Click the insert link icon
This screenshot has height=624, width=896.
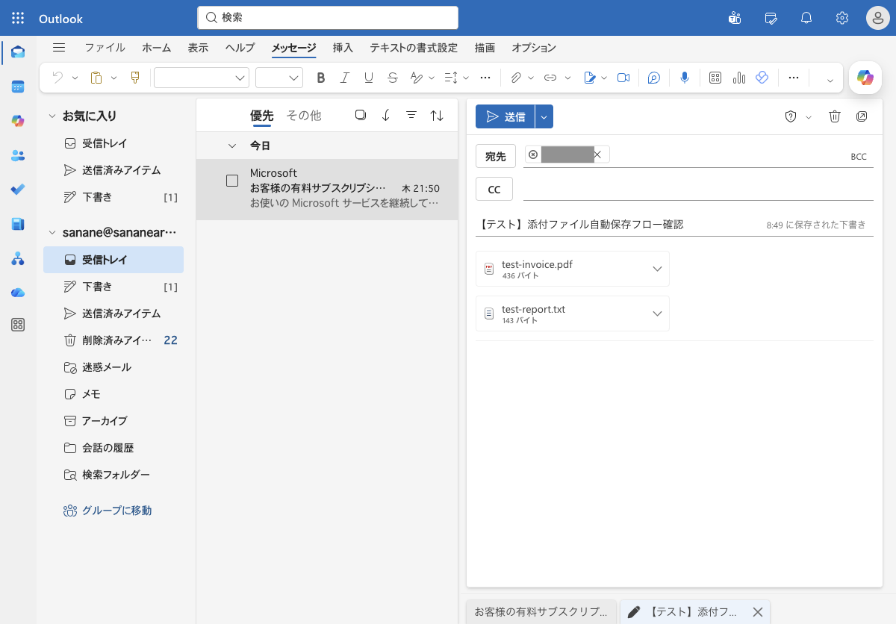point(550,78)
